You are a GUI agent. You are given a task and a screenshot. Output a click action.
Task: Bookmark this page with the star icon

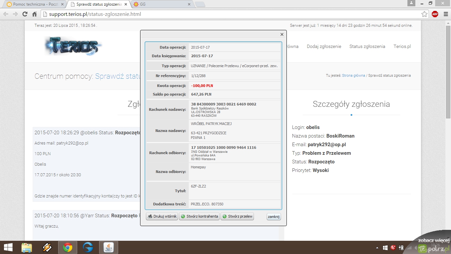(x=424, y=14)
